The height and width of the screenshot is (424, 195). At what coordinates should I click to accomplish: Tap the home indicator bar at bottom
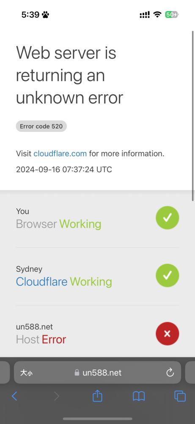point(97,419)
